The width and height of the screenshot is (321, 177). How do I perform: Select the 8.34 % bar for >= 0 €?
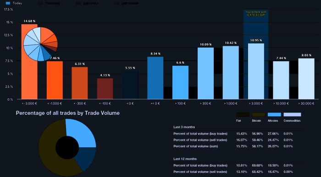click(155, 78)
